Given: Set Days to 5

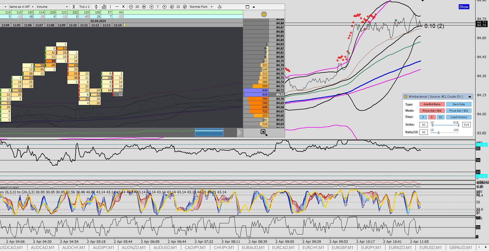Looking at the screenshot, I should coord(432,117).
